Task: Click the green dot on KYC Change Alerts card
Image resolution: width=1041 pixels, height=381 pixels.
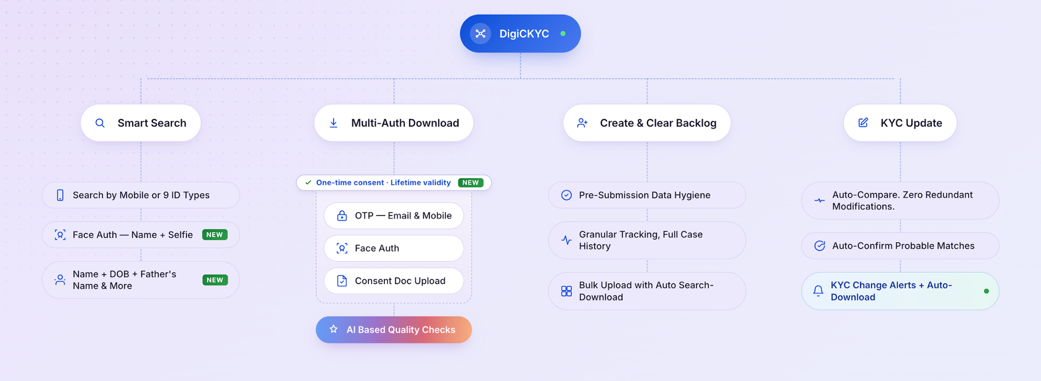Action: (986, 291)
